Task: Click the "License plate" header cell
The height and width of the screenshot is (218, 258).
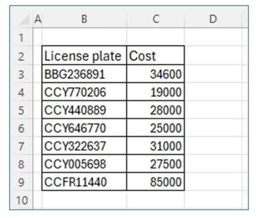Action: [x=84, y=55]
